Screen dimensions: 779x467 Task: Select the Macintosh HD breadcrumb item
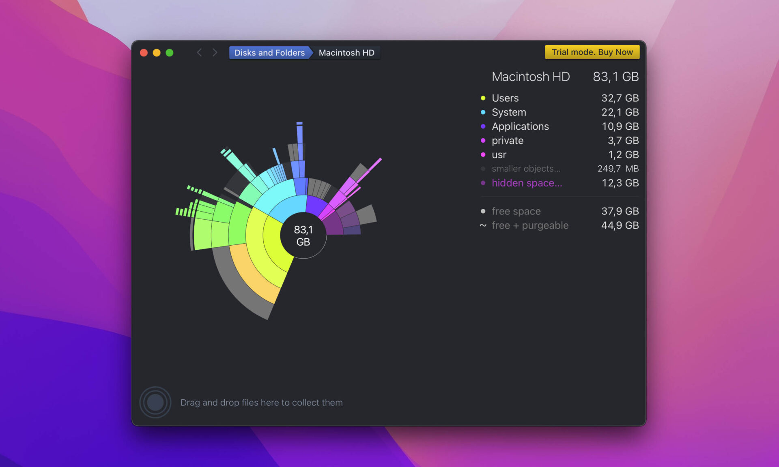click(x=347, y=52)
